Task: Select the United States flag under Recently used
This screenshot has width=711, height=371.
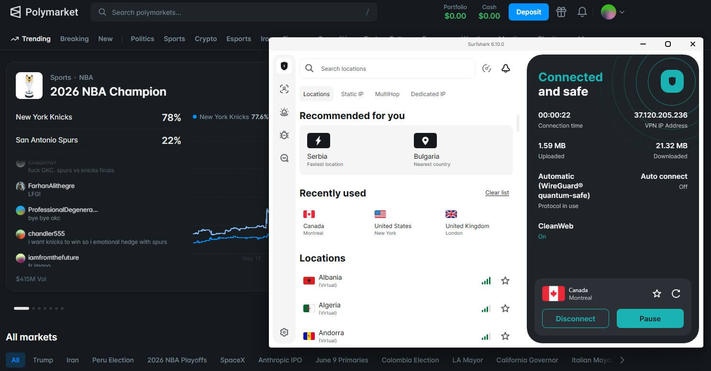Action: [380, 214]
